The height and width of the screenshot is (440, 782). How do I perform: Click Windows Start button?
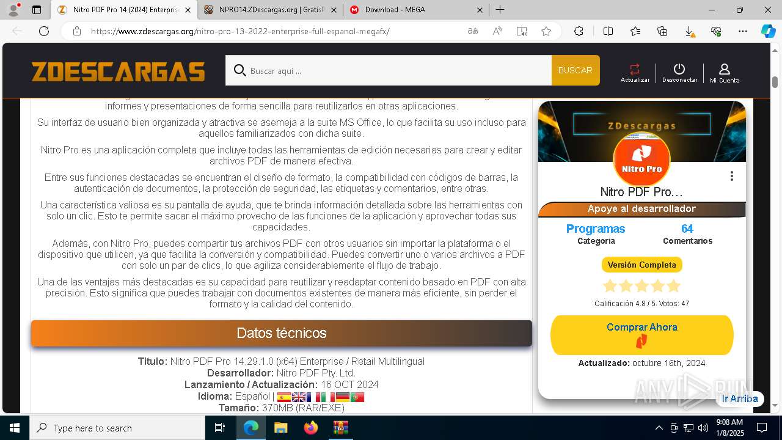[x=15, y=428]
